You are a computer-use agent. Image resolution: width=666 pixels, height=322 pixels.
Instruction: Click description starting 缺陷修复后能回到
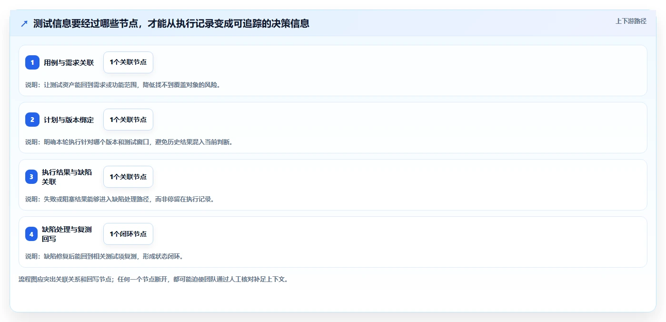(104, 256)
